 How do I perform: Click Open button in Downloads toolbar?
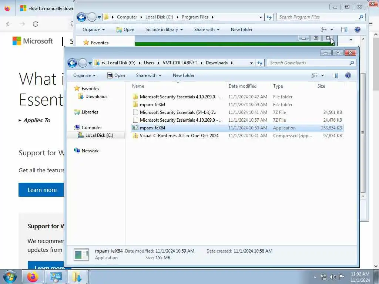pyautogui.click(x=116, y=75)
